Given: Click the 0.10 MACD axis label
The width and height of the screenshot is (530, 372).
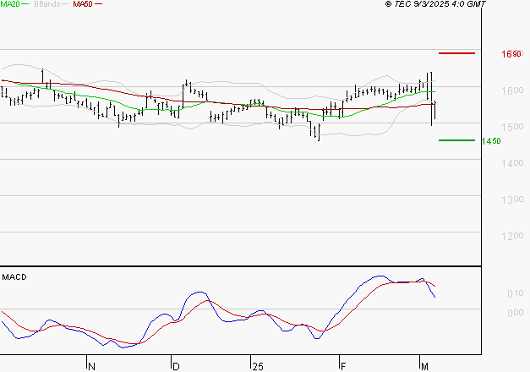Looking at the screenshot, I should [x=514, y=294].
